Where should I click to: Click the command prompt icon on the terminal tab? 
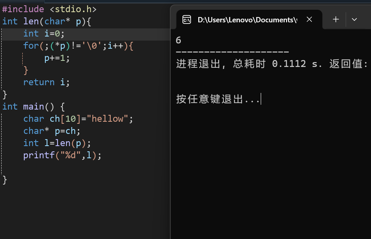(x=187, y=19)
